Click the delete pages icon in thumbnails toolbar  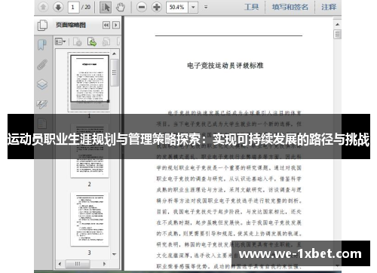[78, 41]
